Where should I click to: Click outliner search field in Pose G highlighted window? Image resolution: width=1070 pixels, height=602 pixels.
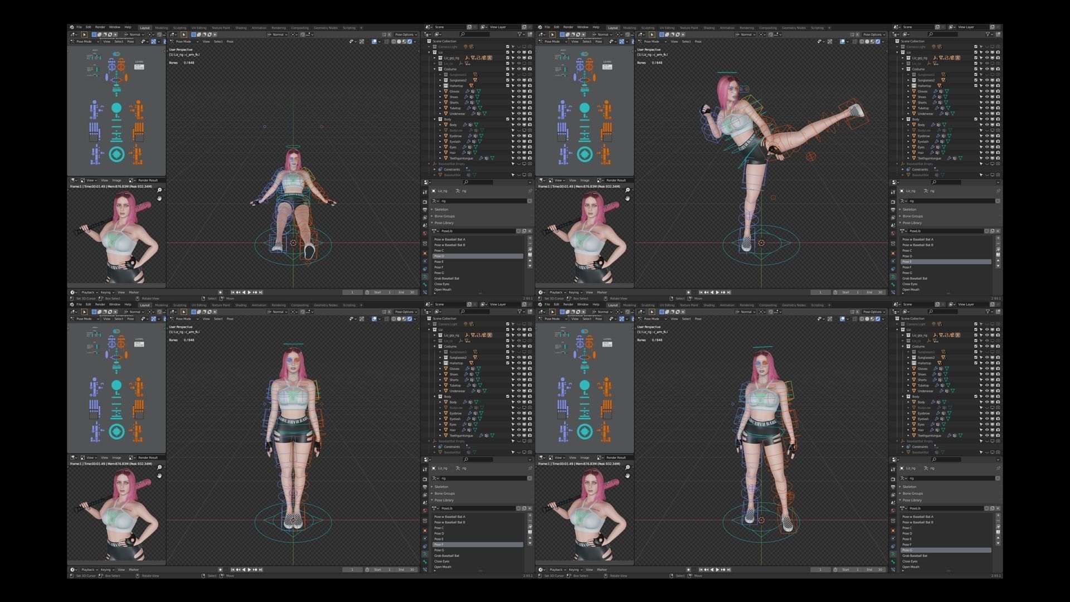[x=943, y=312]
